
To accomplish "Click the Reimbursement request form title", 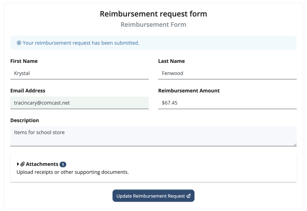I will [153, 14].
